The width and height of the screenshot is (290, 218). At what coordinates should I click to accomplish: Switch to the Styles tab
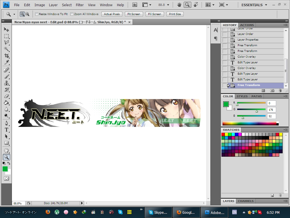(242, 97)
